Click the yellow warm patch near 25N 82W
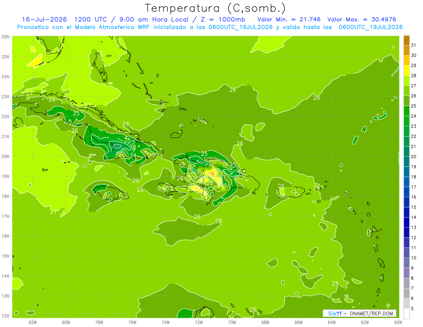This screenshot has height=327, width=423. coord(35,61)
